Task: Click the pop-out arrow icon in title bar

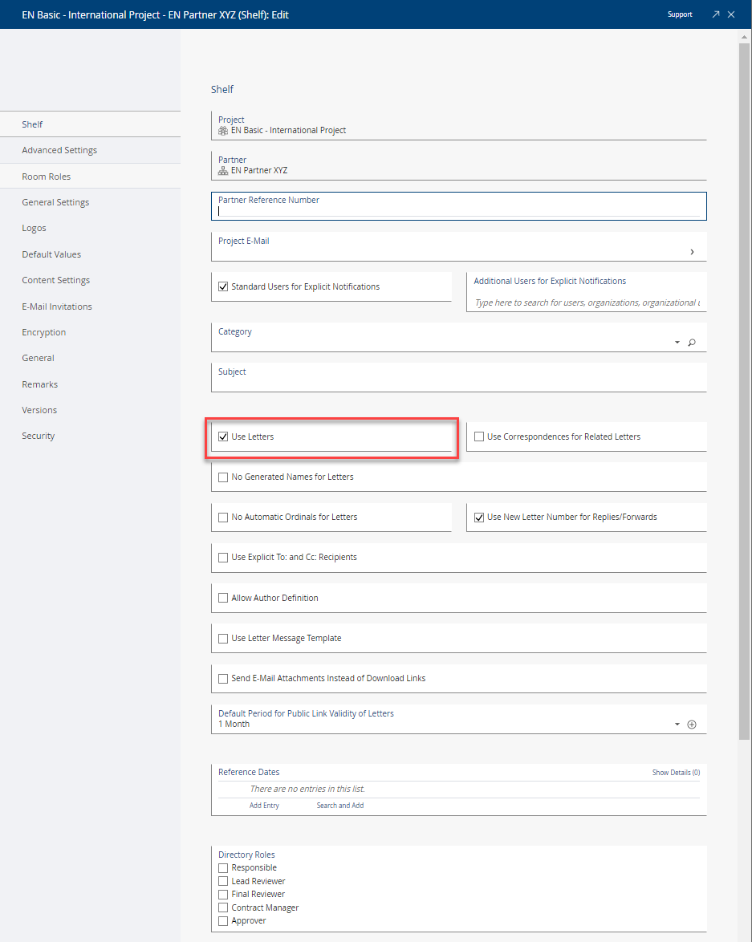Action: 715,14
